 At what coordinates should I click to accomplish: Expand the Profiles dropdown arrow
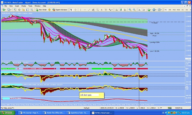click(11, 10)
